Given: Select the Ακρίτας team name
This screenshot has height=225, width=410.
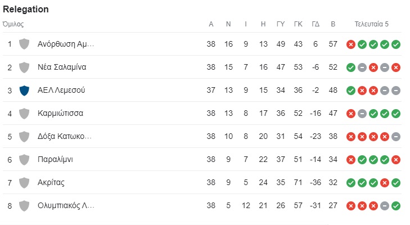Looking at the screenshot, I should pyautogui.click(x=51, y=182).
